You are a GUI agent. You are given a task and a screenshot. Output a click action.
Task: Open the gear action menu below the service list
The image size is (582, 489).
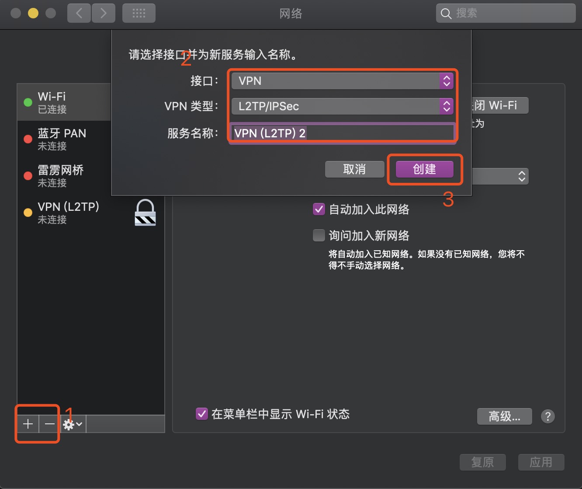point(73,424)
